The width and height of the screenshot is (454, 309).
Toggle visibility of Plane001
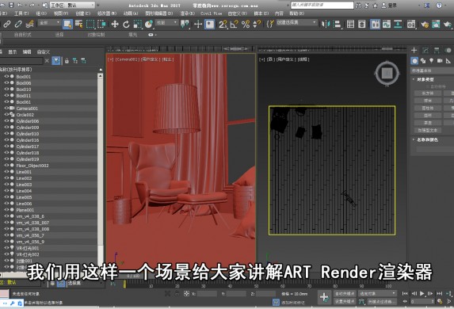pyautogui.click(x=6, y=210)
